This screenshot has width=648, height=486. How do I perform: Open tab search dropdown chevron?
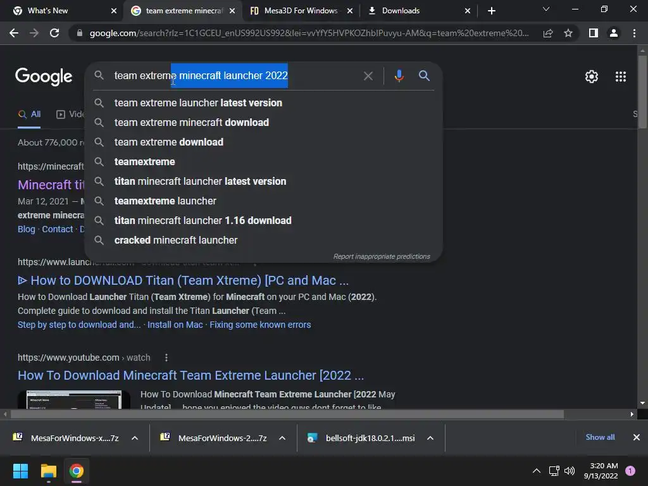546,9
